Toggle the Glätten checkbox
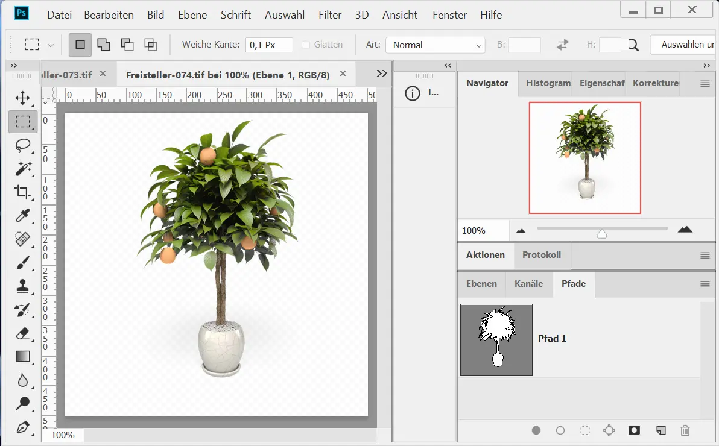The width and height of the screenshot is (719, 446). [306, 45]
